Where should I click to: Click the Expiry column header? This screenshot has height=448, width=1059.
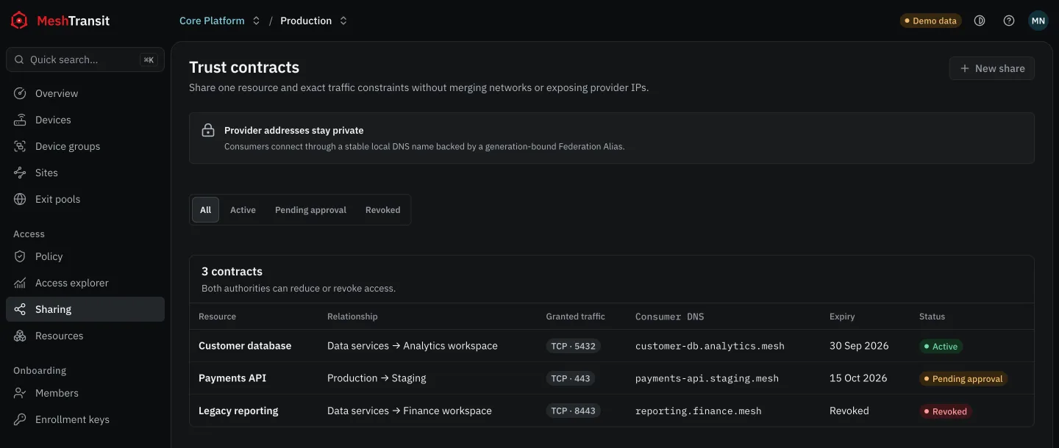click(x=842, y=317)
